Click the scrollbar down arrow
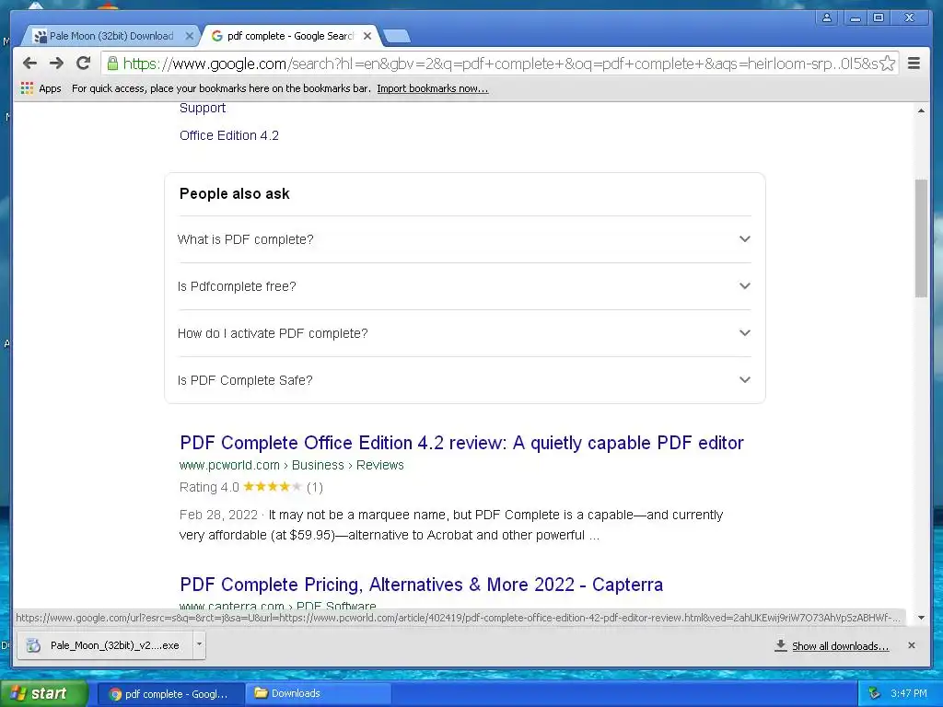 click(x=921, y=618)
